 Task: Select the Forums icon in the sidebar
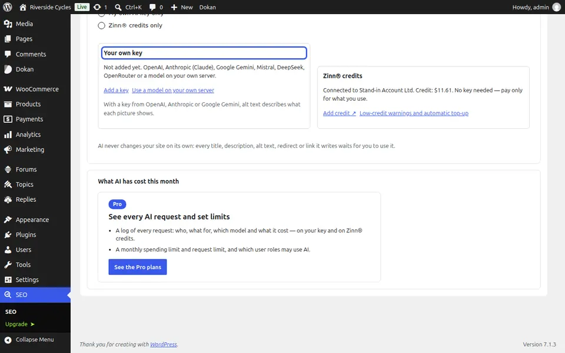8,169
